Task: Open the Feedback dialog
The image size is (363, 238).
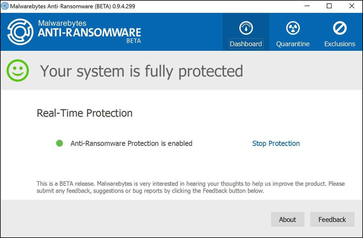Action: [332, 219]
